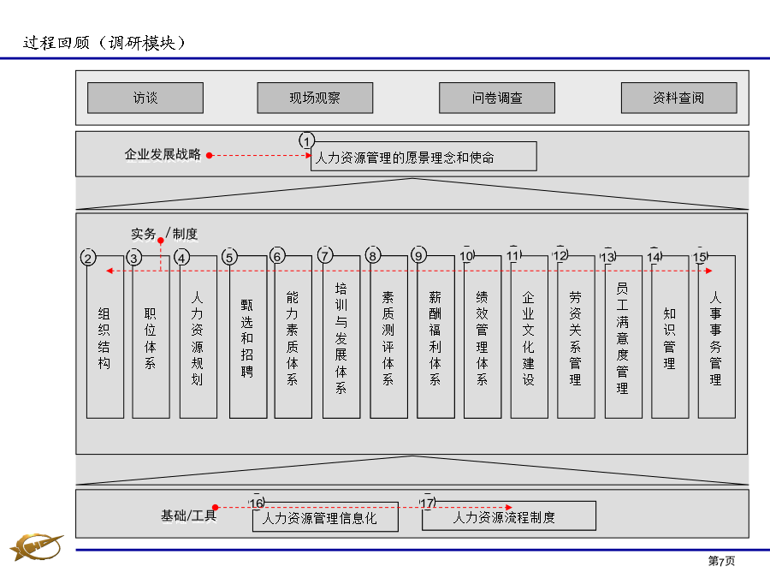Click the 基础/工具 label
This screenshot has width=770, height=578.
(x=188, y=515)
